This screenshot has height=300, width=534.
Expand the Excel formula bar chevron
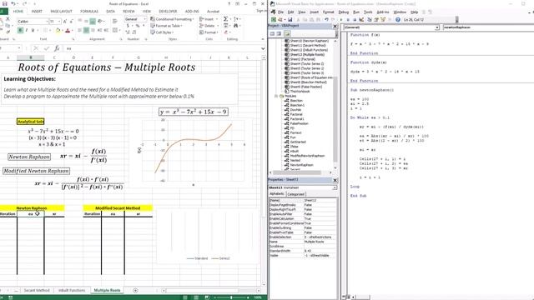[x=263, y=48]
